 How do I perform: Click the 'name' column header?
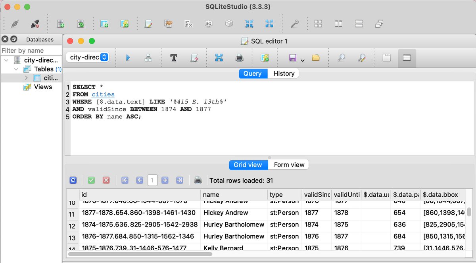(x=234, y=195)
